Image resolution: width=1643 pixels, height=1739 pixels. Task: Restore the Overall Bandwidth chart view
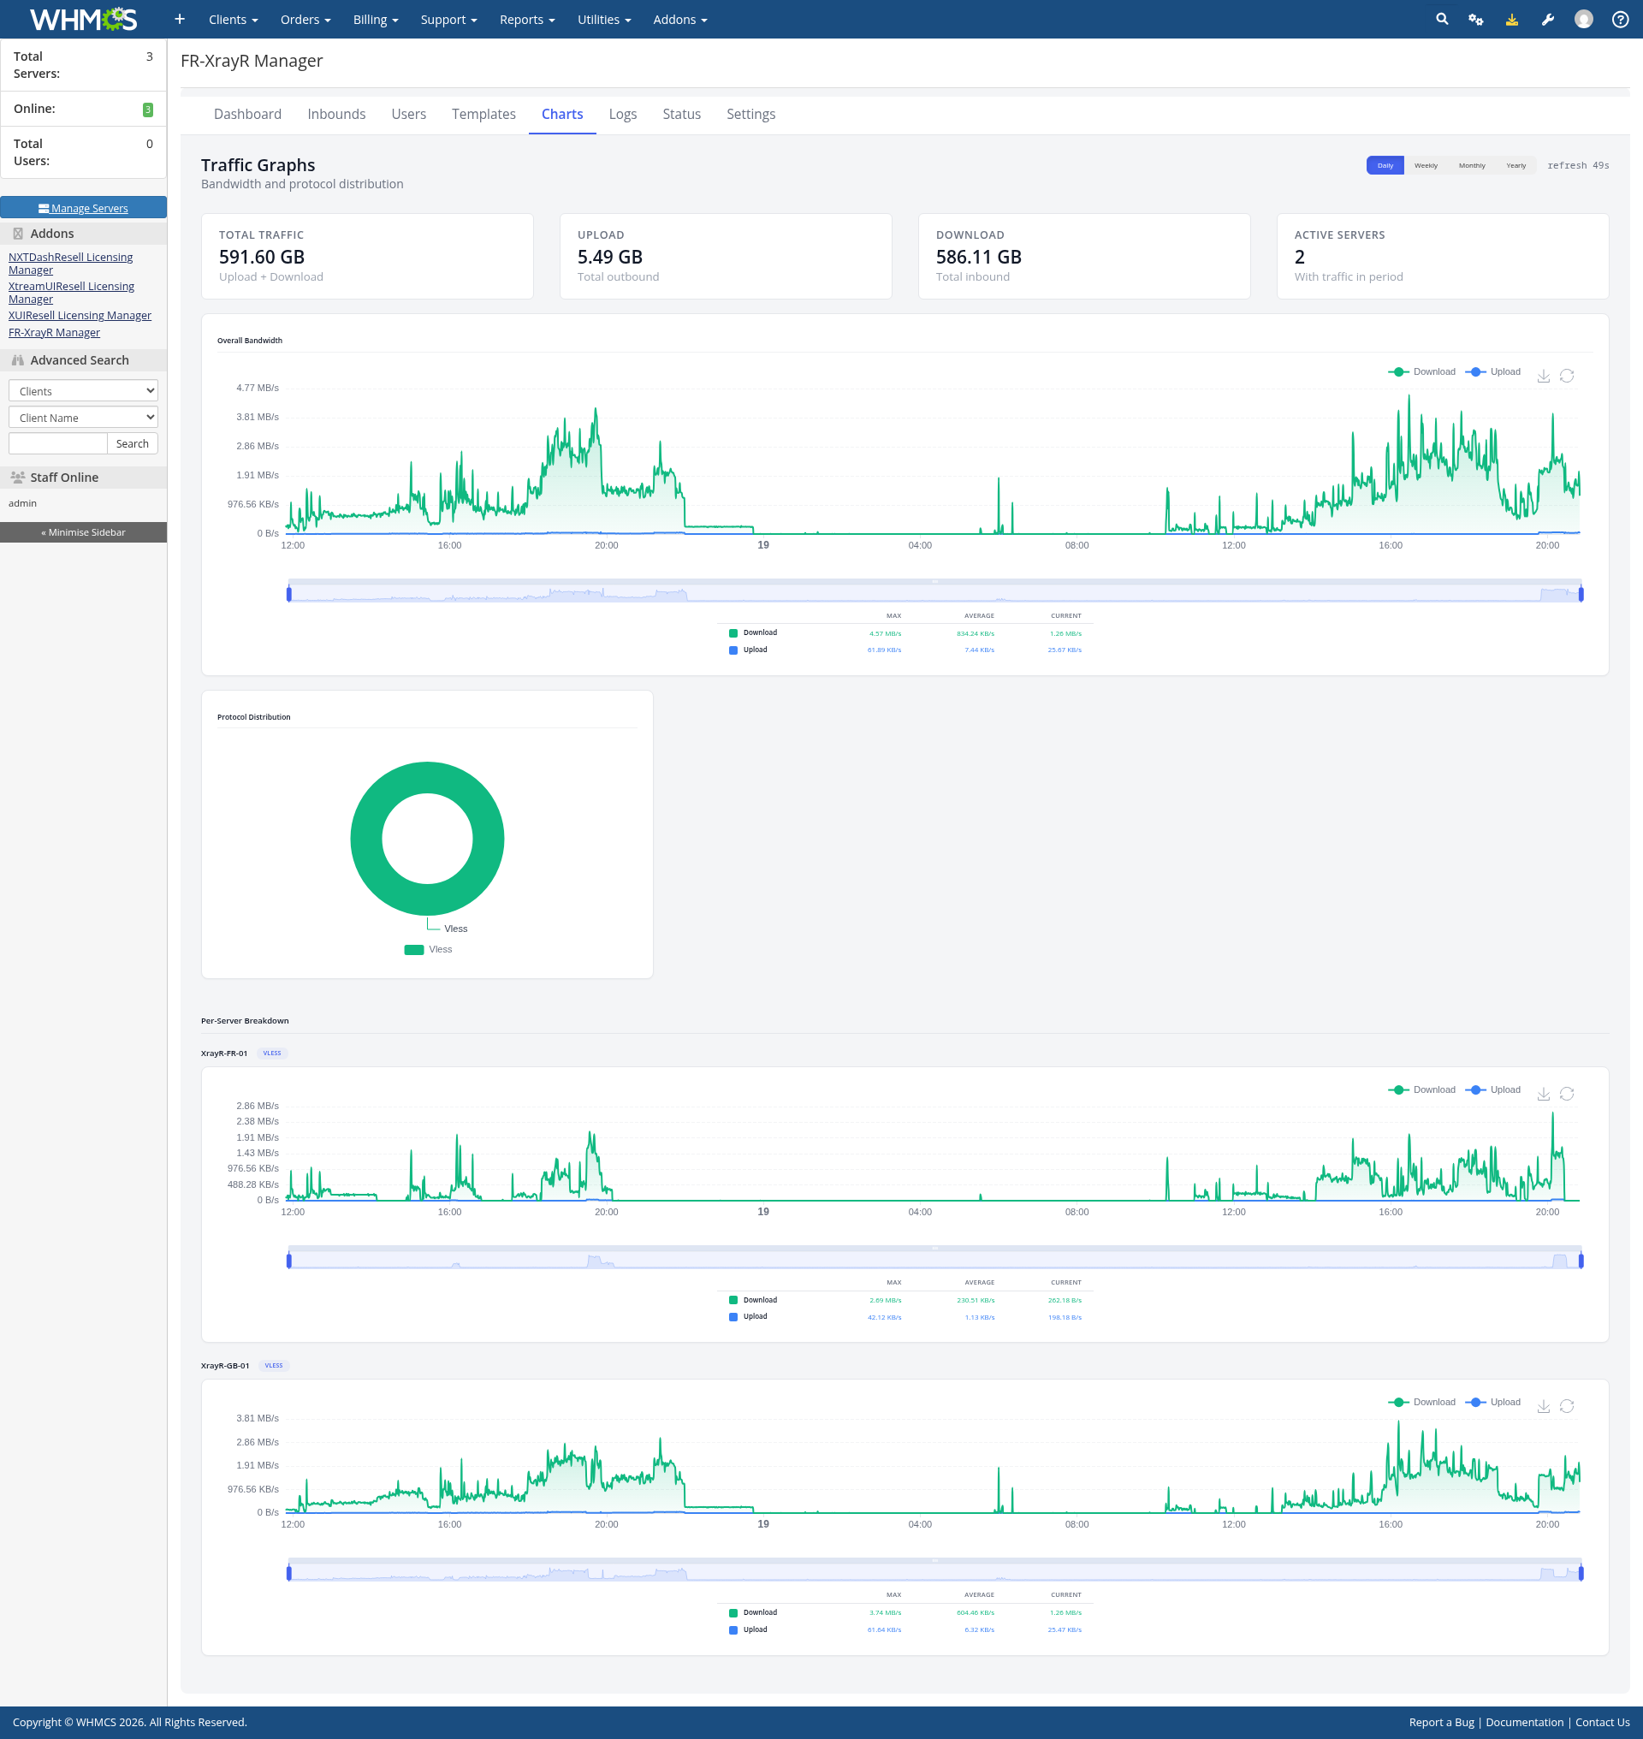coord(1567,376)
